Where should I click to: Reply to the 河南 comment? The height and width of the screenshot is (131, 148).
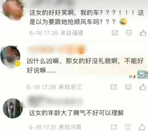pos(128,127)
